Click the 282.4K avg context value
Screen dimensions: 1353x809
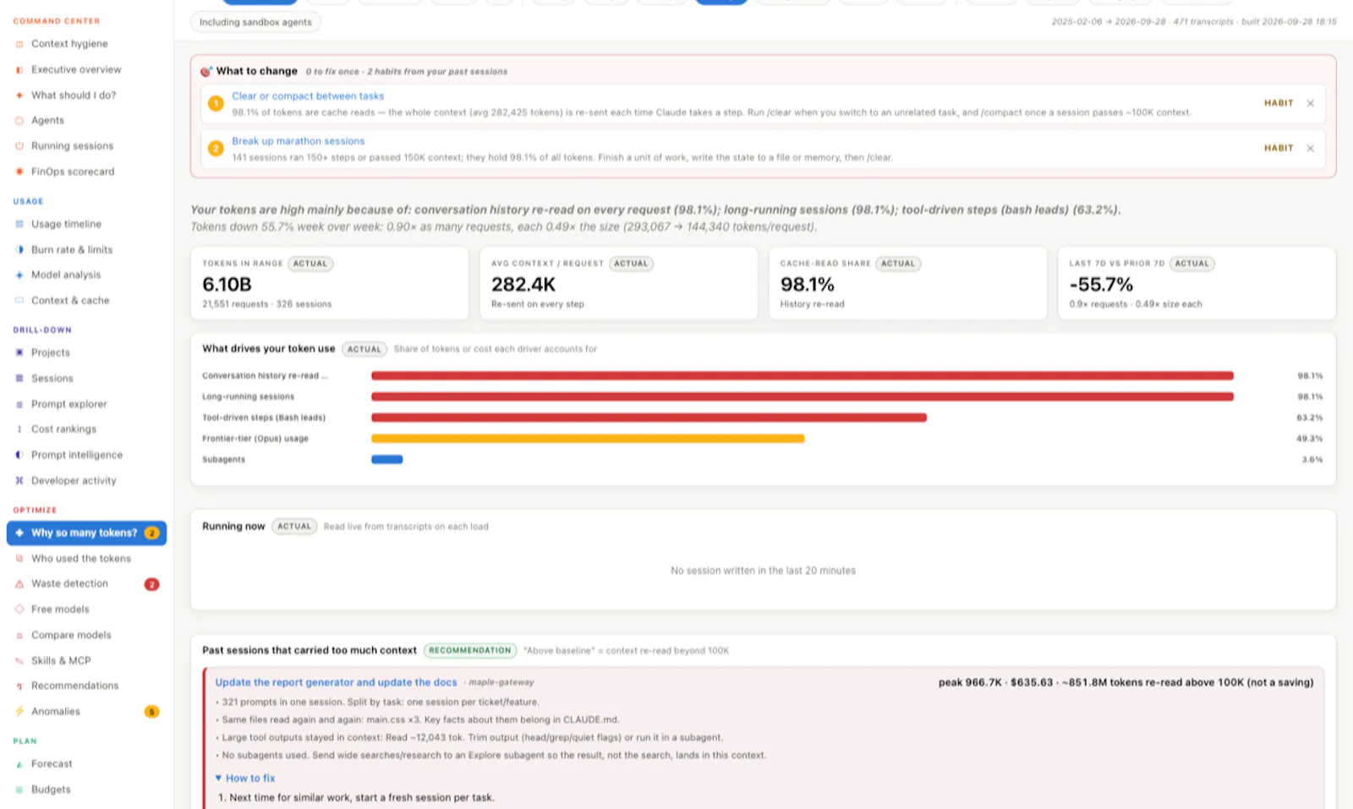(x=523, y=285)
